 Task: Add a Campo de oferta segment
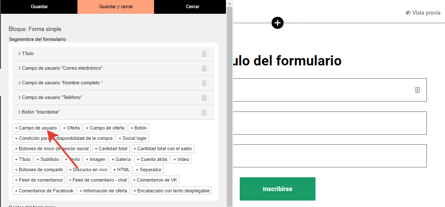105,128
